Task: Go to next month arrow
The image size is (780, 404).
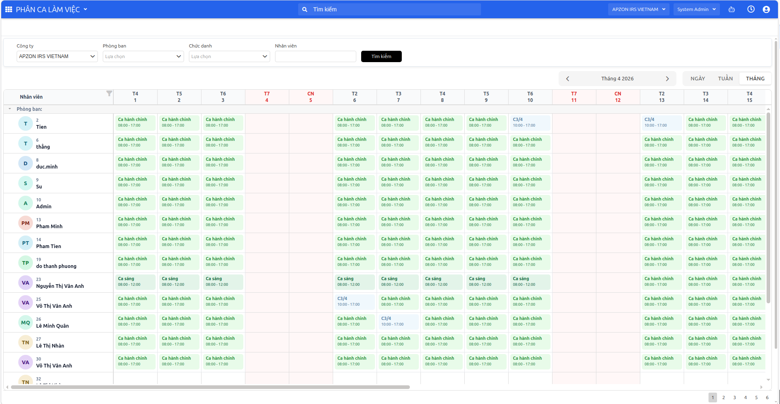Action: tap(667, 79)
